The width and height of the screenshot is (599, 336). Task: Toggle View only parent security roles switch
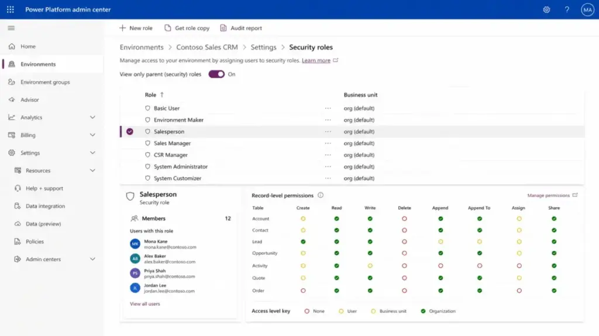pyautogui.click(x=216, y=74)
